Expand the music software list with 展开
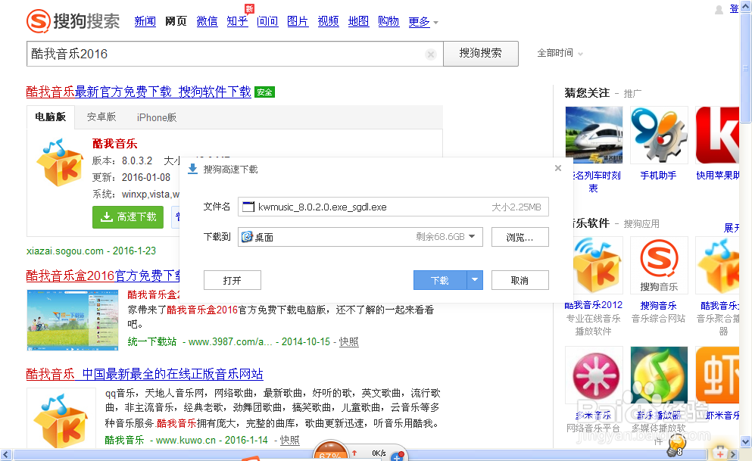This screenshot has width=752, height=461. coord(732,228)
